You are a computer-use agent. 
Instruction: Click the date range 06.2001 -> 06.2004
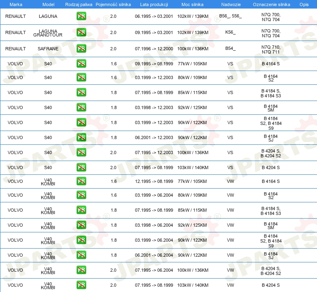[154, 255]
